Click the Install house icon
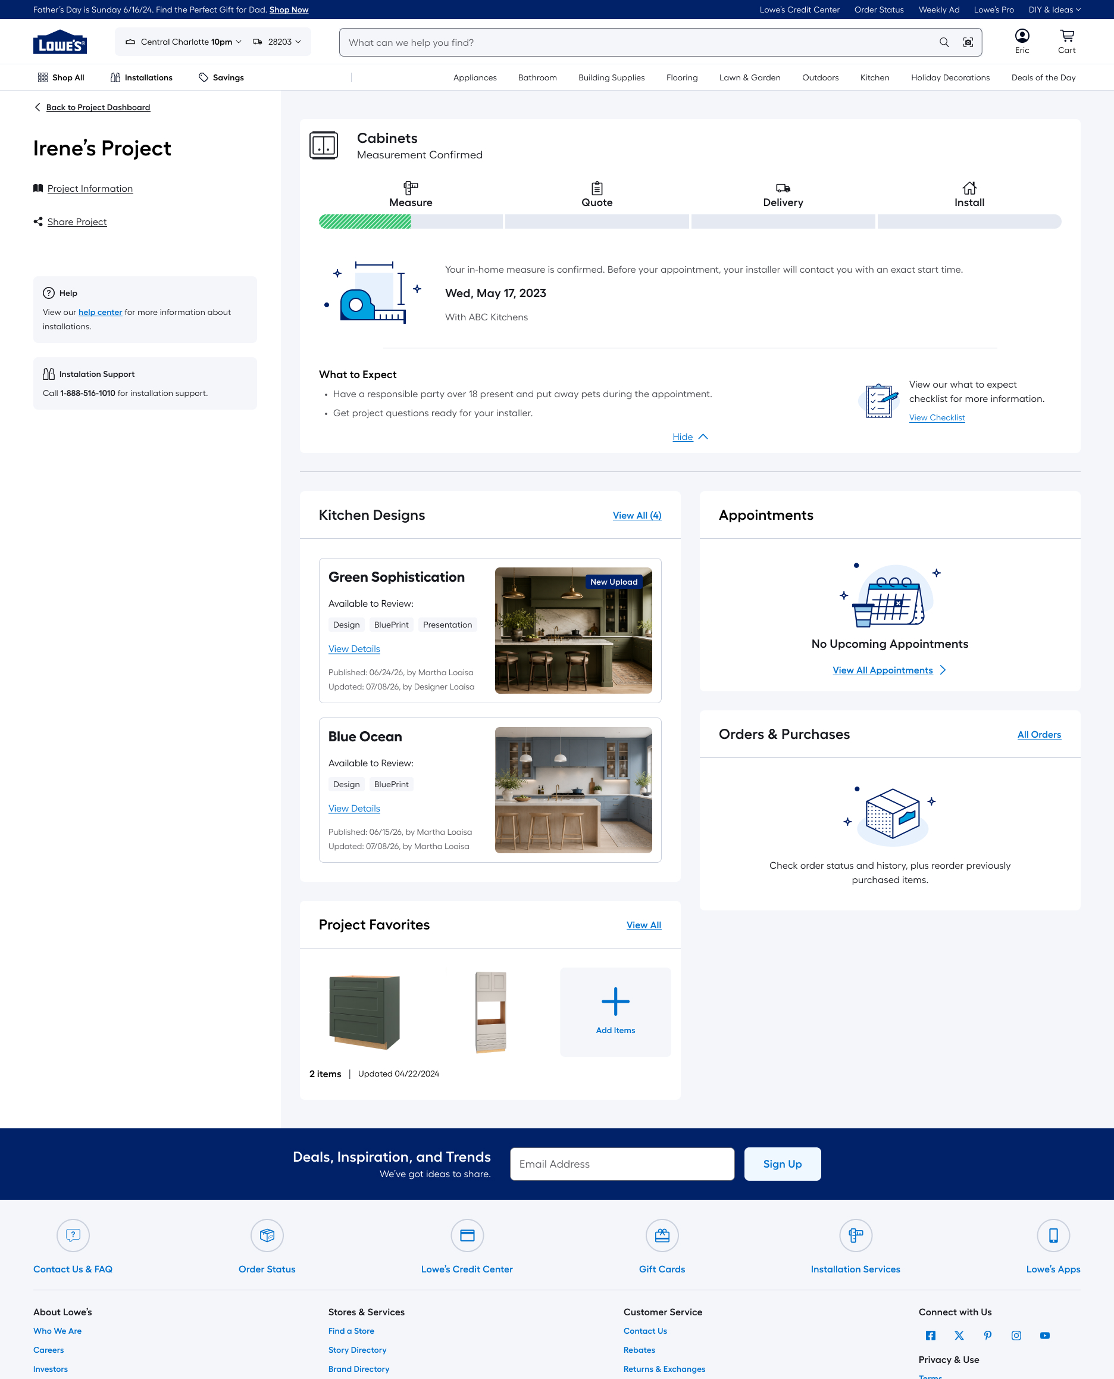 [x=969, y=188]
